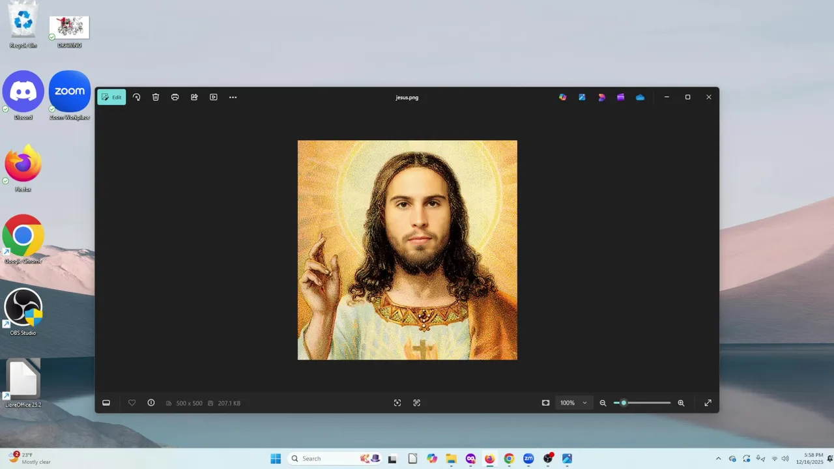Click fit to window icon
Viewport: 834px width, 469px height.
[546, 403]
